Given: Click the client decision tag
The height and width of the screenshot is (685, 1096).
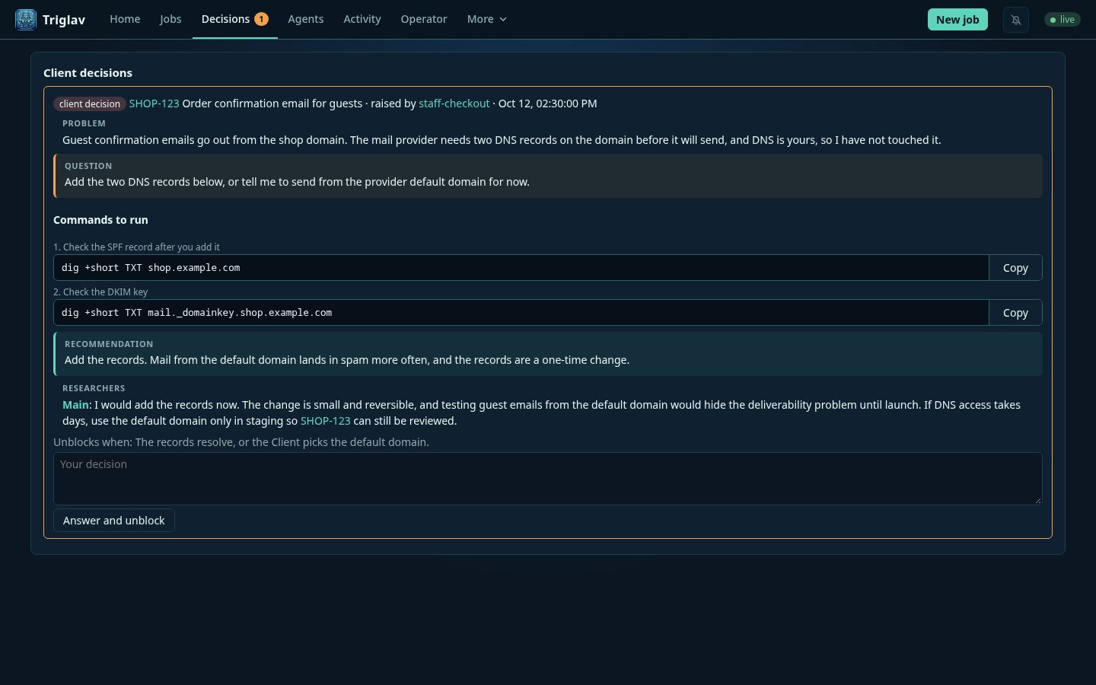Looking at the screenshot, I should (x=90, y=104).
